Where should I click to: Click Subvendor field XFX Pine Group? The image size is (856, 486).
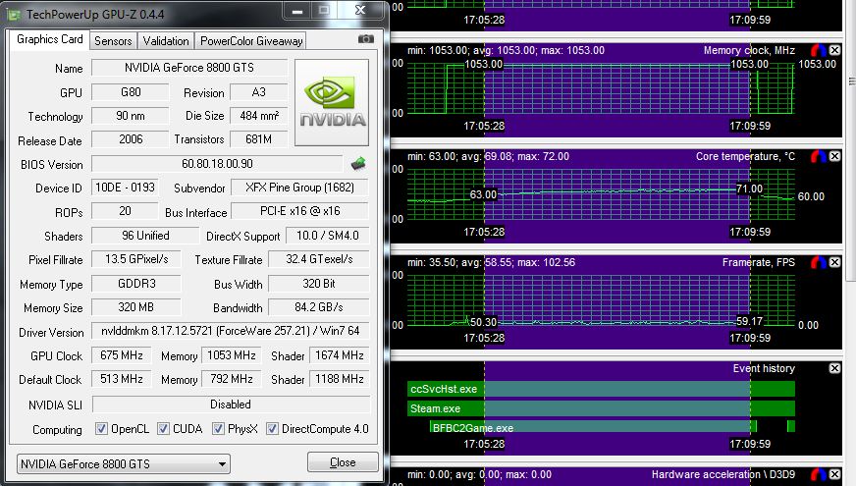[x=299, y=188]
